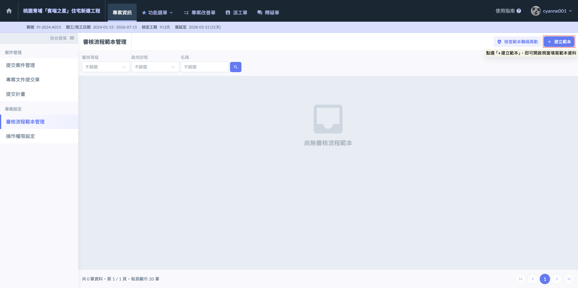578x288 pixels.
Task: Open 提交案件管理 in the sidebar
Action: [x=39, y=65]
